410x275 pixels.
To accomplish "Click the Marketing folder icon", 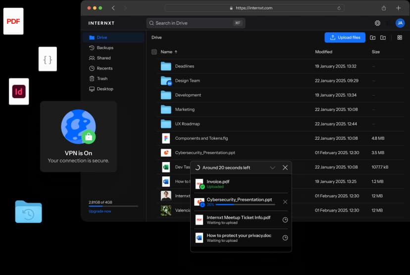I will click(166, 110).
